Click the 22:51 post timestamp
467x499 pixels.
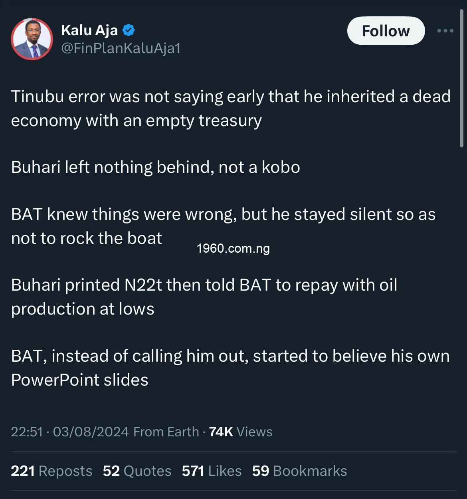pyautogui.click(x=27, y=432)
